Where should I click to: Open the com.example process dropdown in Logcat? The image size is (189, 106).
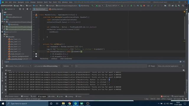click(x=47, y=66)
